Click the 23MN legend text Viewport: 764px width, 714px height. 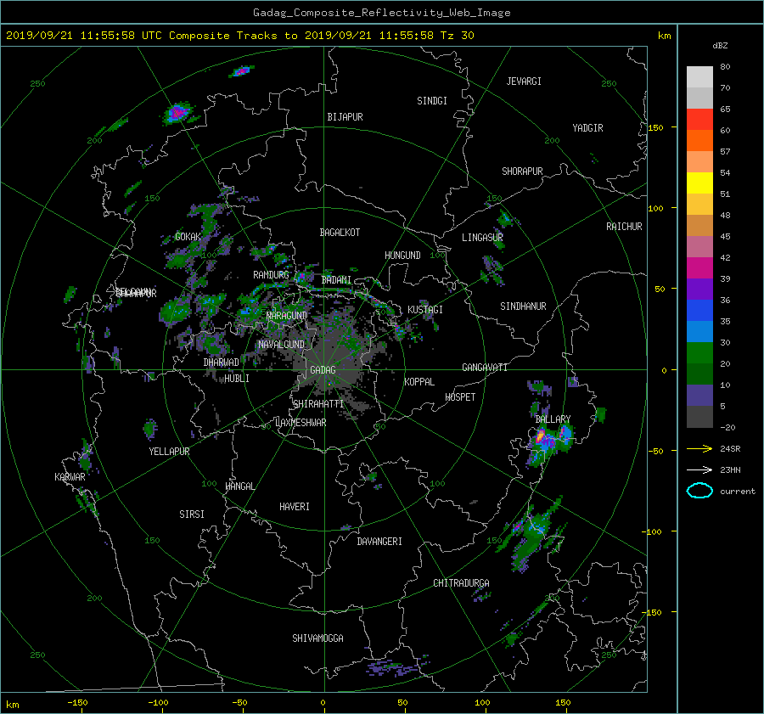click(x=730, y=469)
